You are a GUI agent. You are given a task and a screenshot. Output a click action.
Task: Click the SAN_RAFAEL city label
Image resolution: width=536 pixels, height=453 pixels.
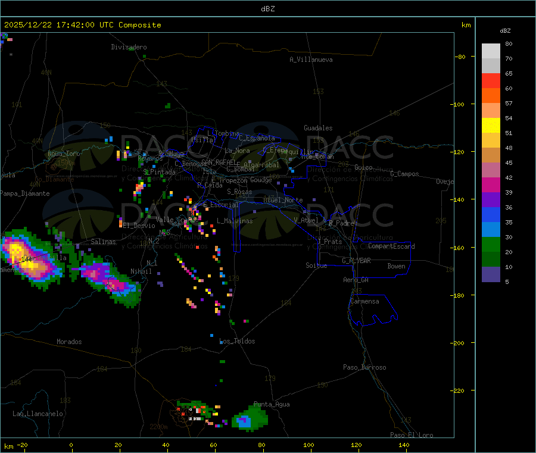tap(219, 162)
